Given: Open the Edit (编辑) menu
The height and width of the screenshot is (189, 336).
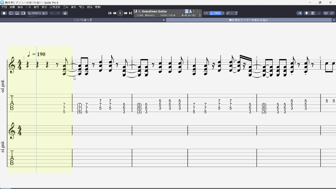Looking at the screenshot, I should point(12,7).
